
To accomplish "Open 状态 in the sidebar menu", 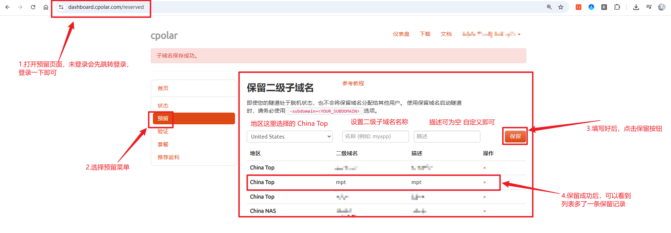I will [163, 106].
